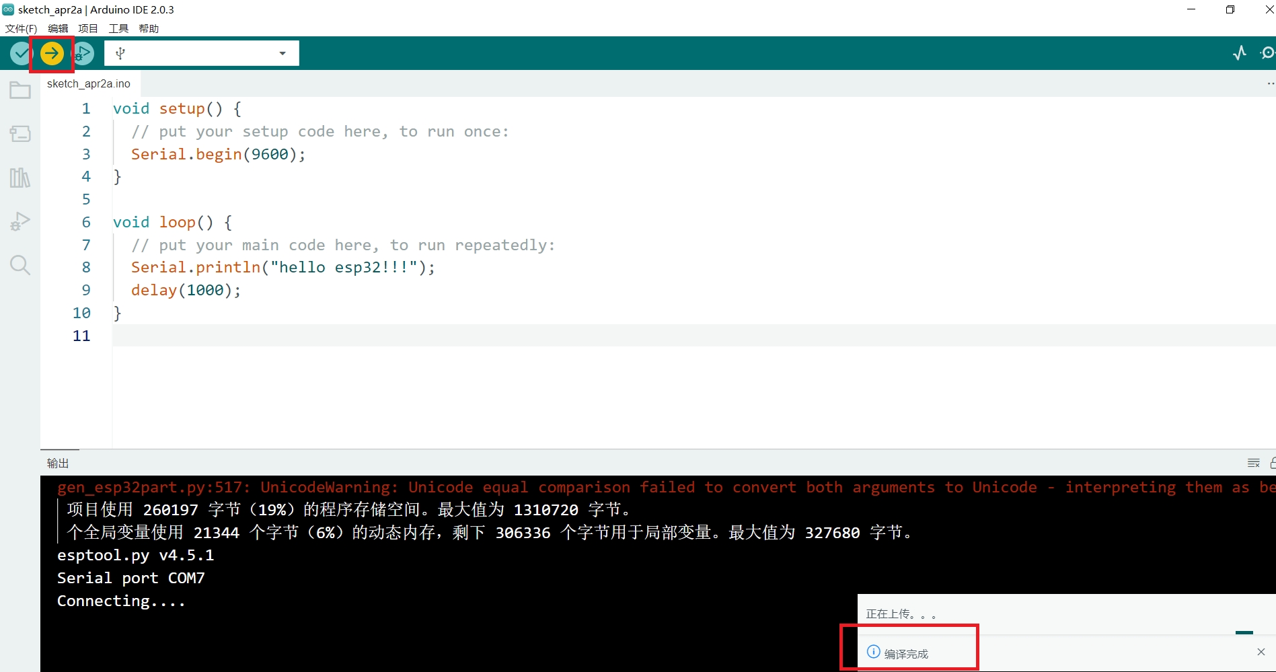
Task: Place cursor on empty line 11
Action: [404, 336]
